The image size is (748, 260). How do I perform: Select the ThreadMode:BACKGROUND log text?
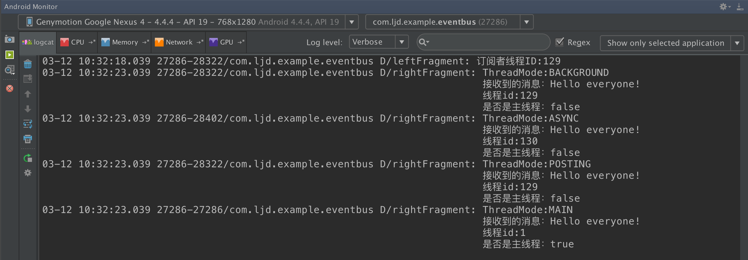(x=546, y=73)
